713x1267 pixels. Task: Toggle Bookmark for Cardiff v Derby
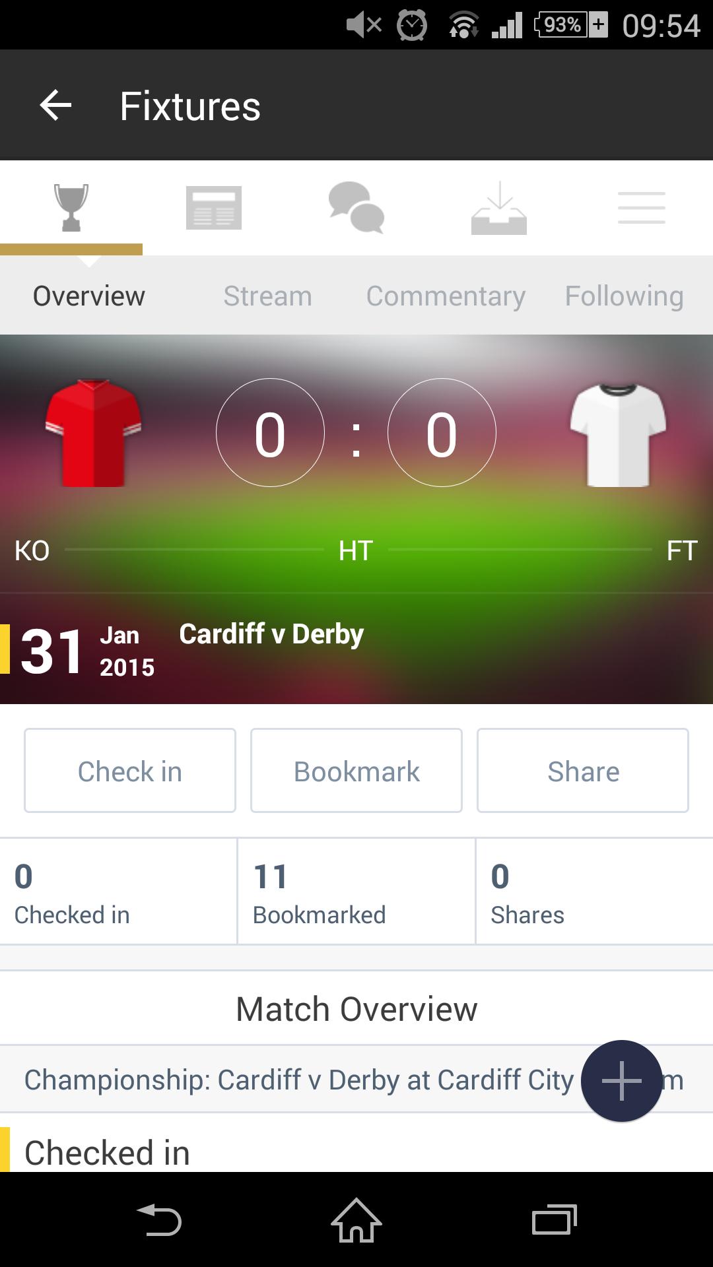coord(356,770)
